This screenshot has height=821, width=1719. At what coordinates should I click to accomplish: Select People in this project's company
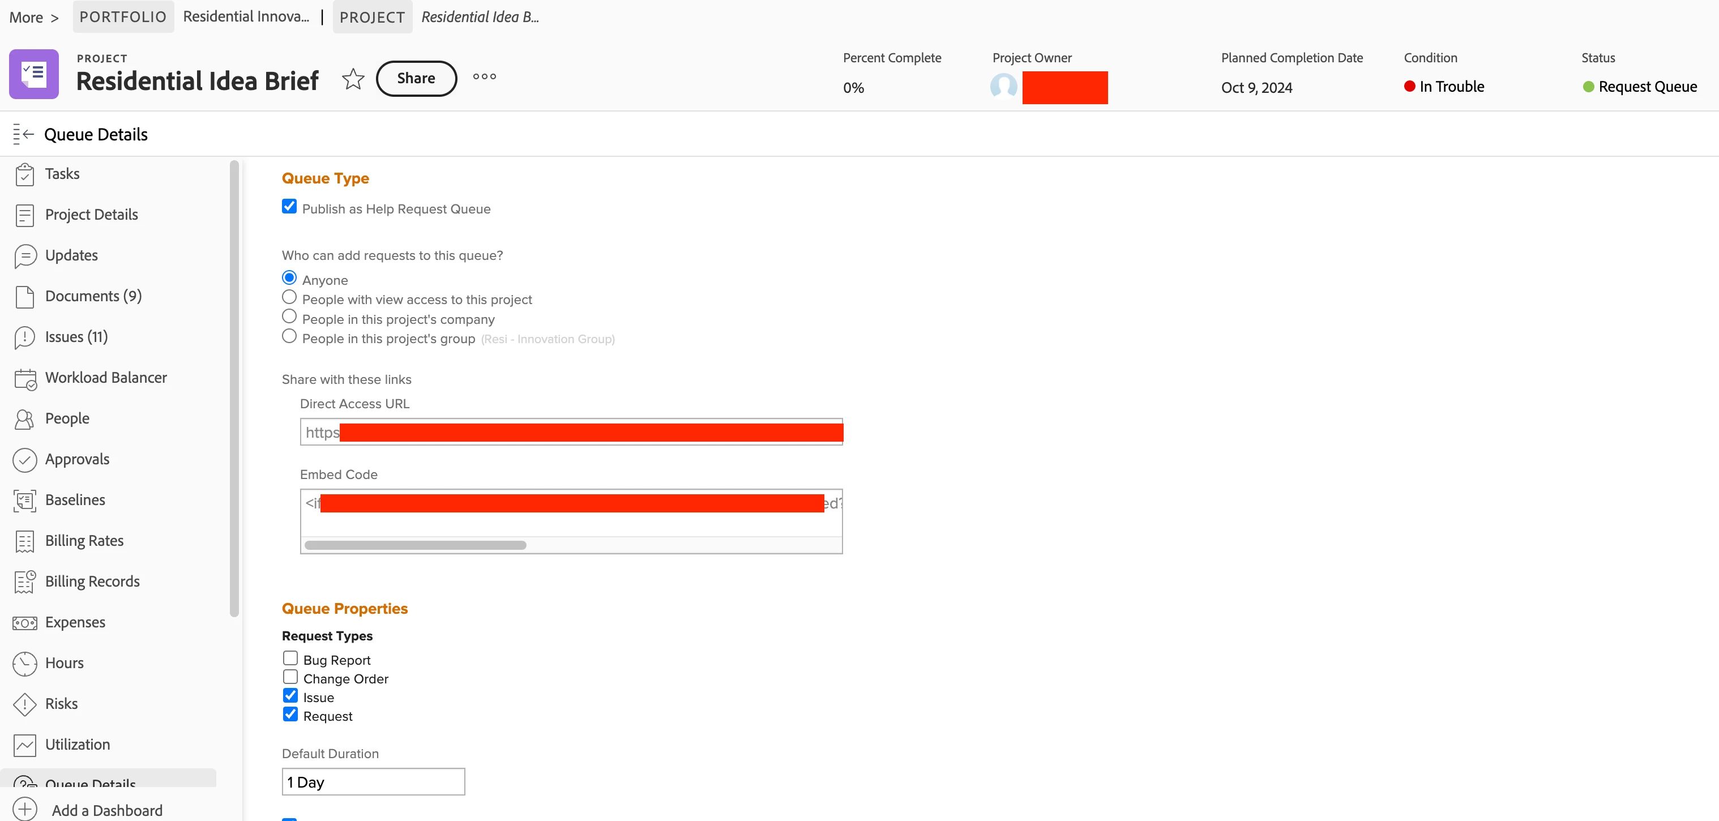(289, 317)
